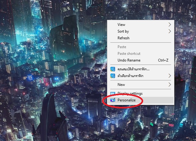Click the Display settings monitor icon

[113, 93]
